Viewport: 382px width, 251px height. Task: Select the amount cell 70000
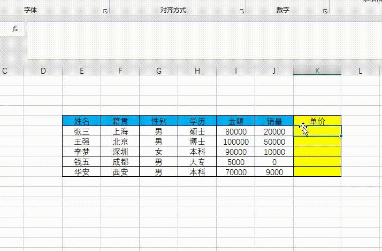235,172
